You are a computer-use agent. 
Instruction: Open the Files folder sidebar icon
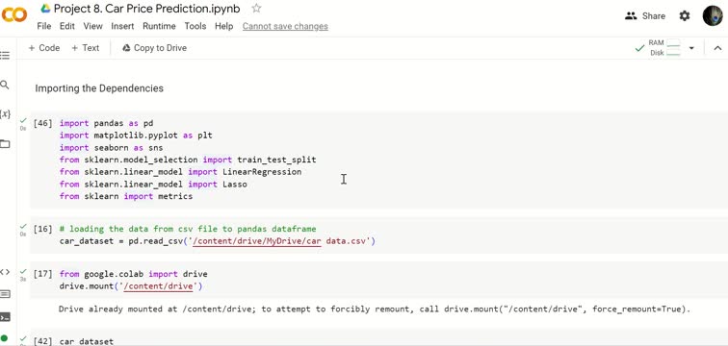[5, 143]
